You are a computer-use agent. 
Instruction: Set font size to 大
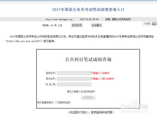52,25
